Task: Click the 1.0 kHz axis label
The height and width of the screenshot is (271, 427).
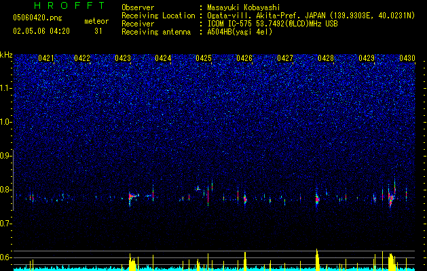Action: pyautogui.click(x=6, y=122)
